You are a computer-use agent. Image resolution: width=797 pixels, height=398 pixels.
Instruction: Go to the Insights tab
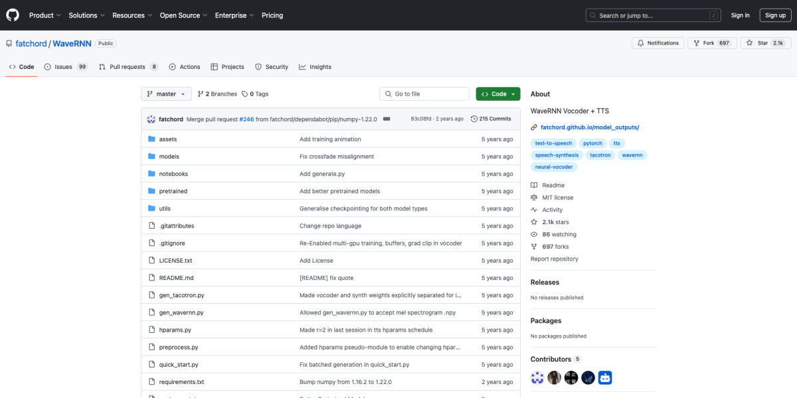315,67
